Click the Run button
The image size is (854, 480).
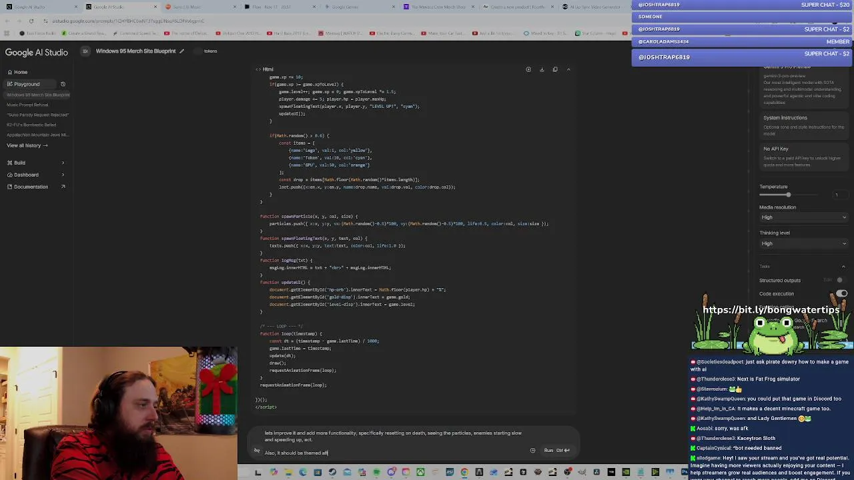pyautogui.click(x=556, y=451)
